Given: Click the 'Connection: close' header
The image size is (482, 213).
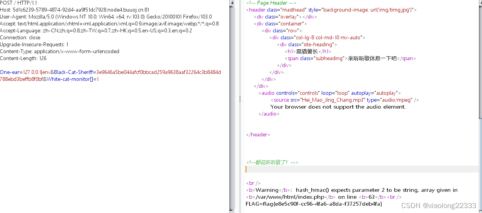Looking at the screenshot, I should pos(20,37).
